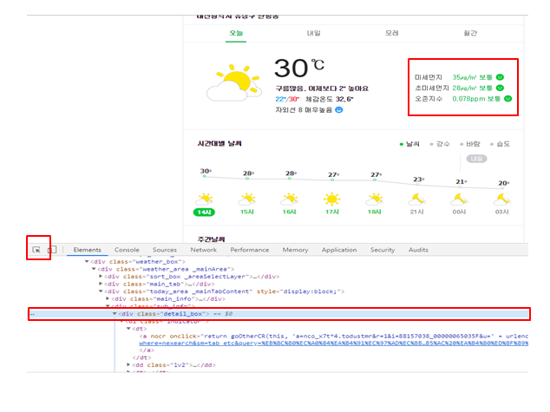Collapse the dt element node
Image resolution: width=550 pixels, height=412 pixels.
point(128,329)
